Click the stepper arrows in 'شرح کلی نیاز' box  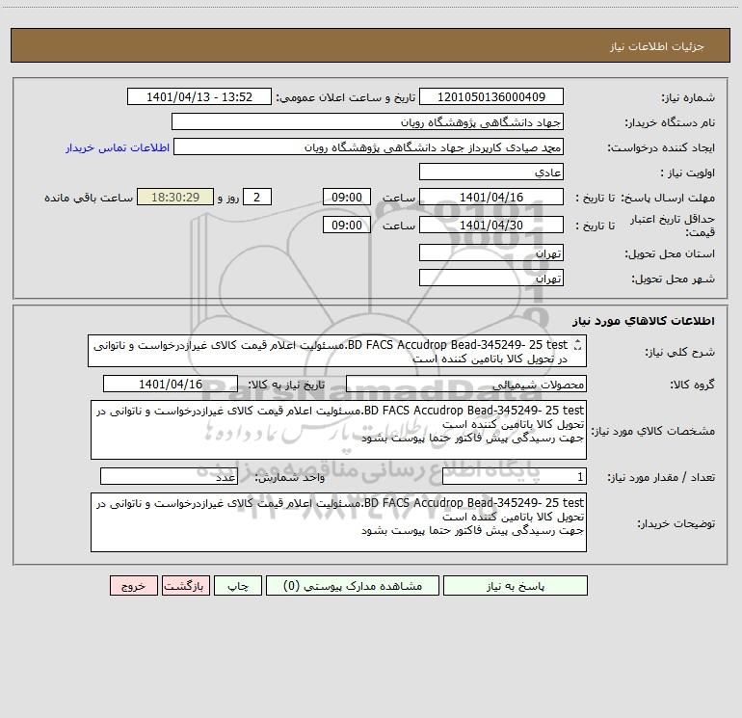[577, 345]
